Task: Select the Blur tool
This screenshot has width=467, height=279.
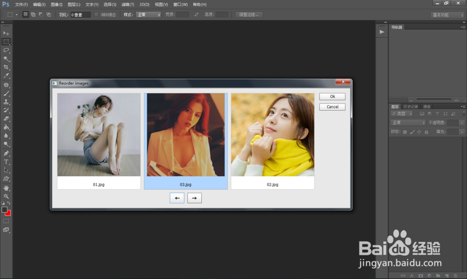Action: point(6,136)
